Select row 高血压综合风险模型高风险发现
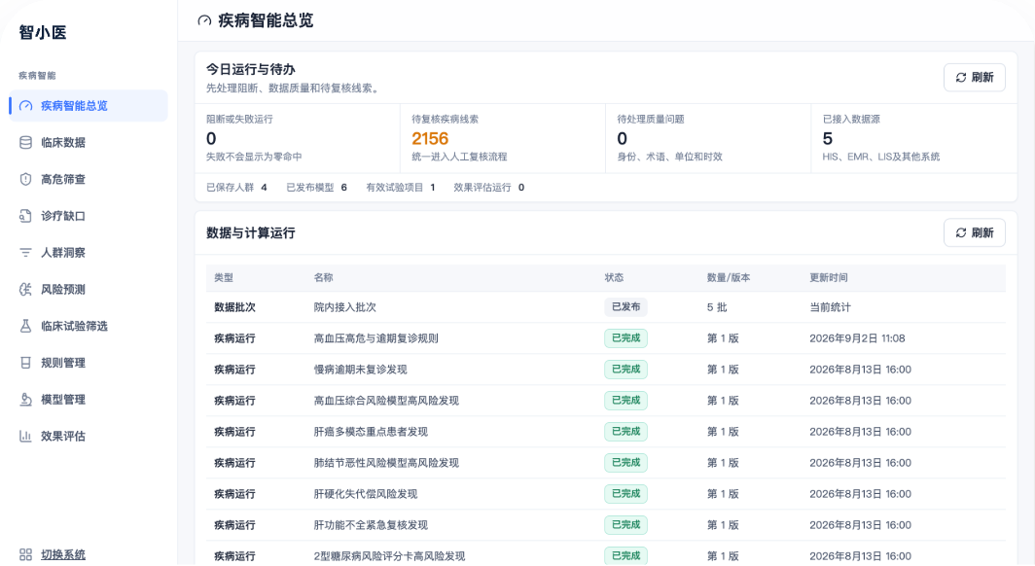The height and width of the screenshot is (566, 1035). pyautogui.click(x=606, y=401)
